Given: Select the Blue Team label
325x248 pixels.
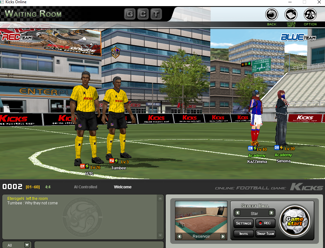Looking at the screenshot, I should click(x=298, y=37).
